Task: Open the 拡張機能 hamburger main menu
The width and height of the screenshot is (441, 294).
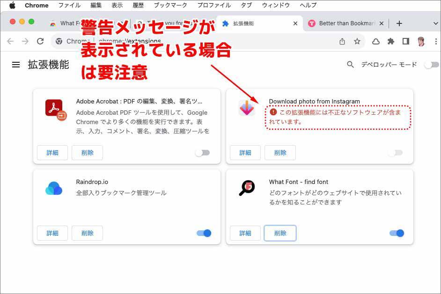Action: [16, 65]
